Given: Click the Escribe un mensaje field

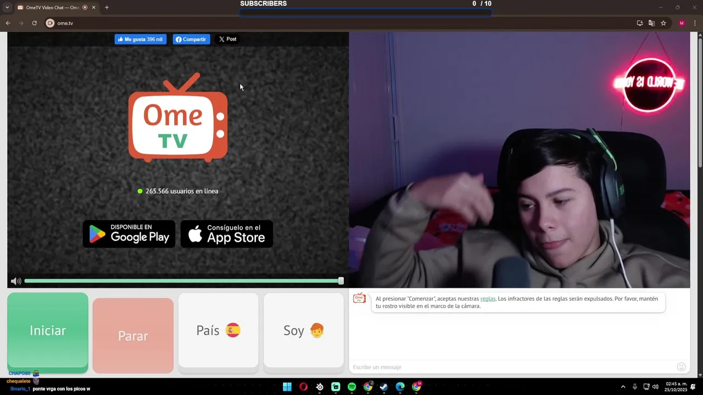Looking at the screenshot, I should pos(511,367).
